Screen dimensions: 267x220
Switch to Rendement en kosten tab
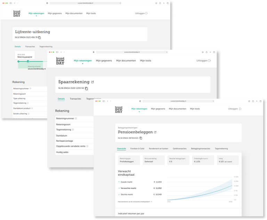coord(158,149)
